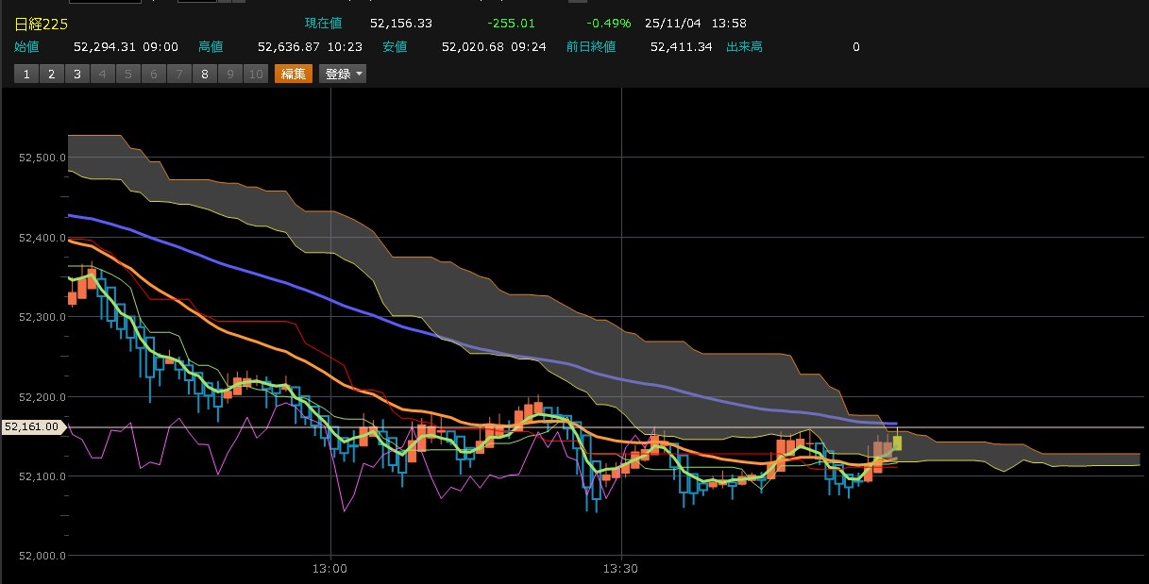Click disabled preset 10 button
Screen dimensions: 1149x584
(x=256, y=74)
